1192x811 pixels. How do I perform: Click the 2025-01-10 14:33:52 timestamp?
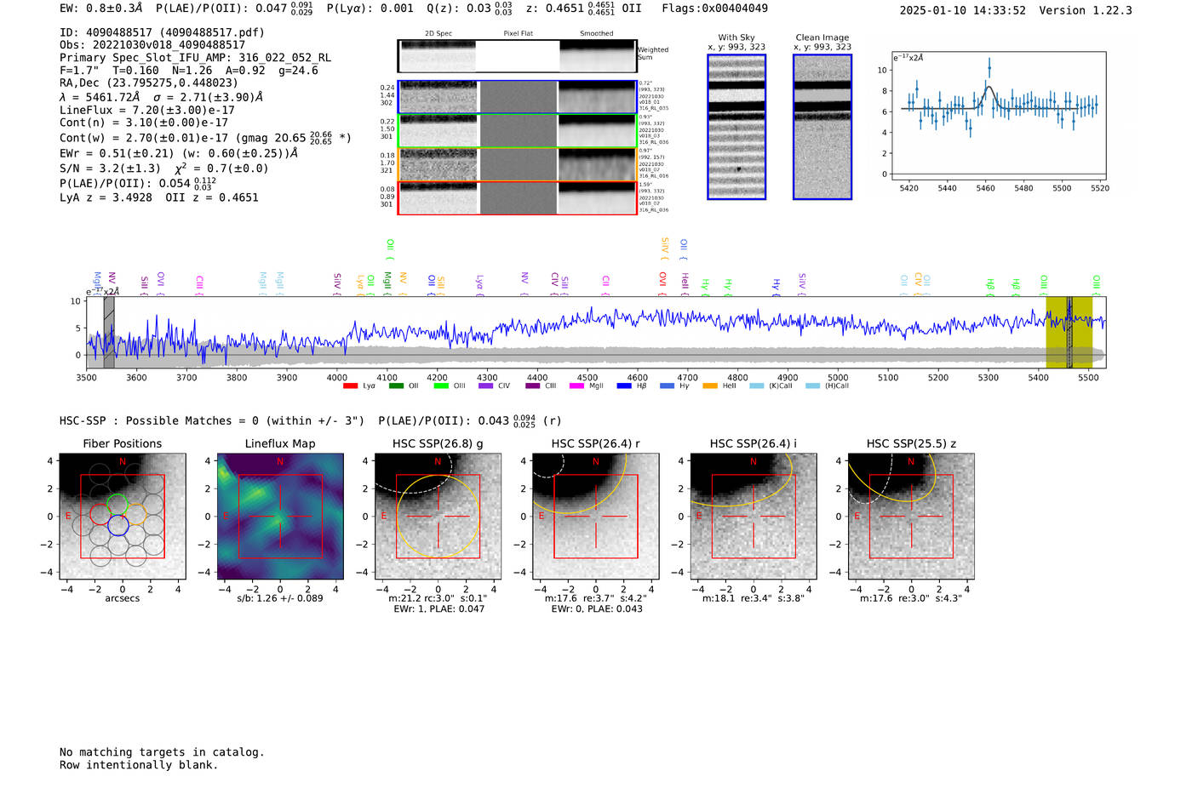point(962,10)
